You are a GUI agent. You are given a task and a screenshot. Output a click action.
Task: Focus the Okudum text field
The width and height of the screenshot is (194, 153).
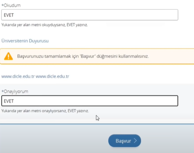[90, 15]
